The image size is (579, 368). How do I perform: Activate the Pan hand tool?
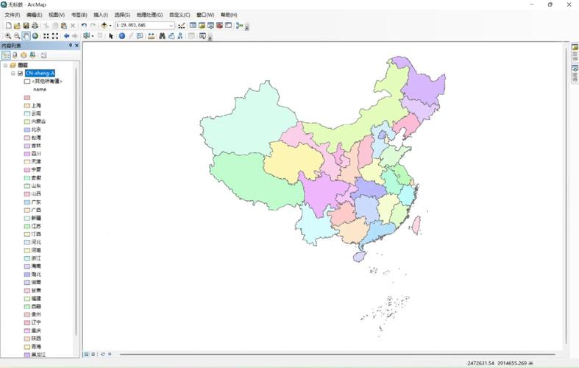26,36
